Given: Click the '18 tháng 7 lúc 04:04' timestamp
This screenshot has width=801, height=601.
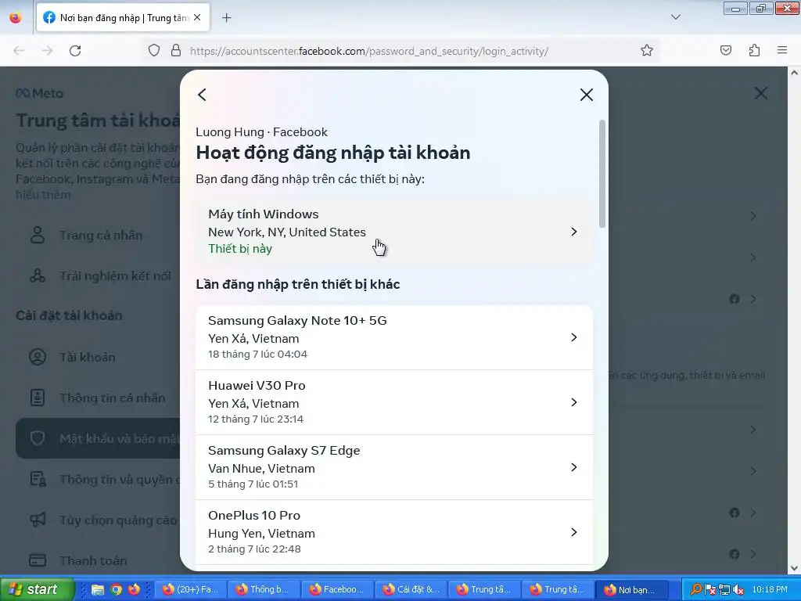Looking at the screenshot, I should point(257,354).
